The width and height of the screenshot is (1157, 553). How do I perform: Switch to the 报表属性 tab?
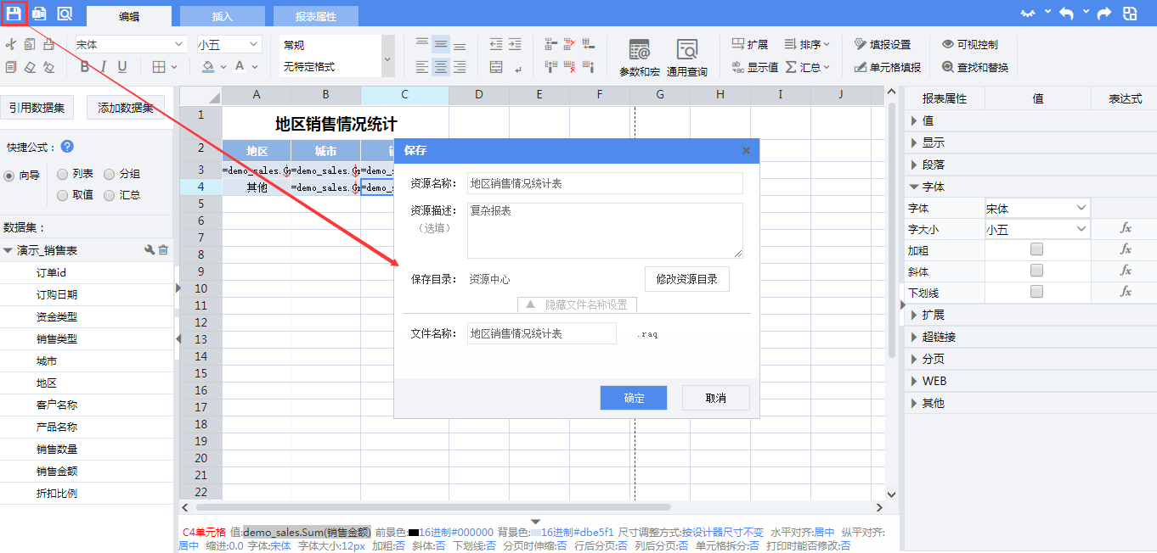click(x=315, y=16)
